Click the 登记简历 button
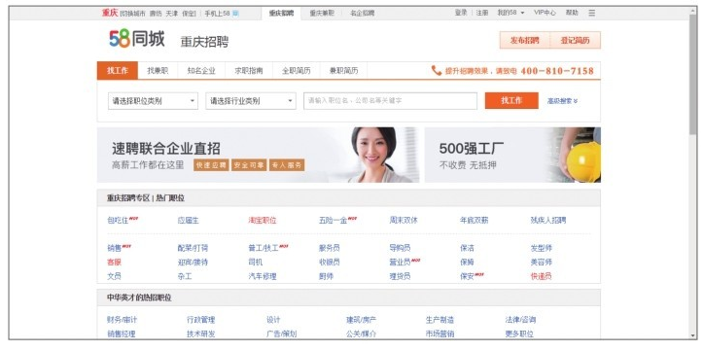The height and width of the screenshot is (351, 704). pyautogui.click(x=575, y=41)
